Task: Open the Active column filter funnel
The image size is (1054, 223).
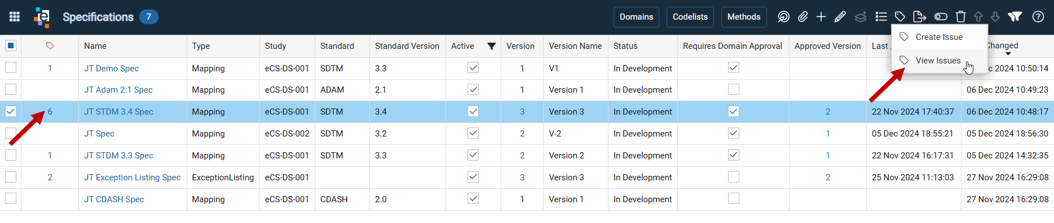Action: coord(492,46)
